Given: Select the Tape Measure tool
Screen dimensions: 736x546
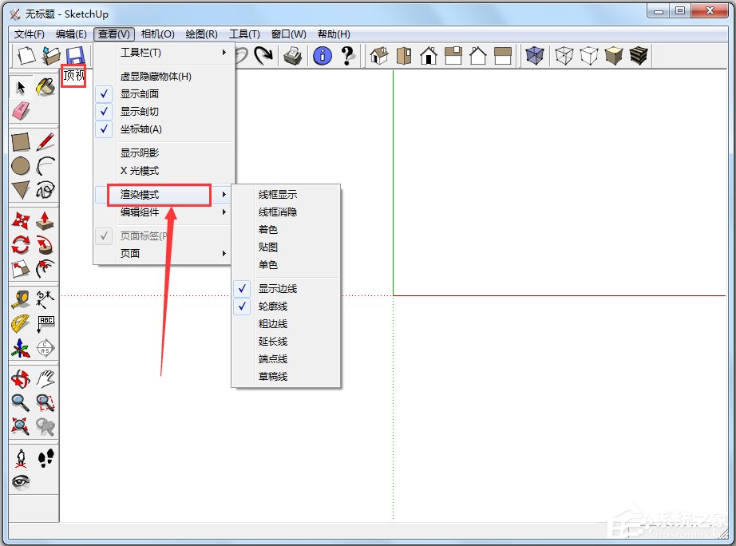Looking at the screenshot, I should [x=21, y=299].
